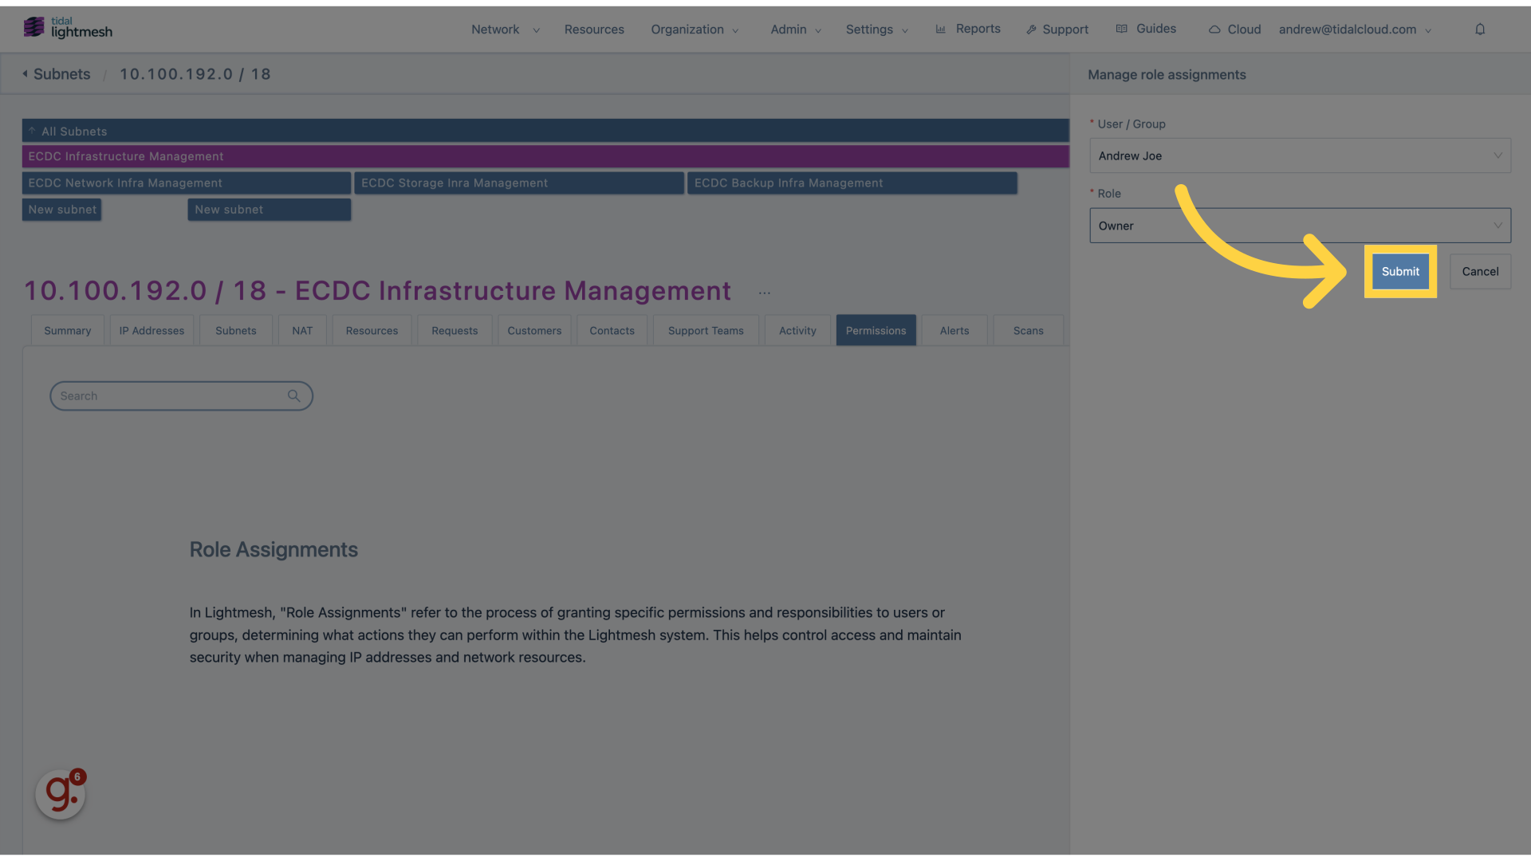The width and height of the screenshot is (1531, 861).
Task: Switch to the Subnets tab
Action: (236, 330)
